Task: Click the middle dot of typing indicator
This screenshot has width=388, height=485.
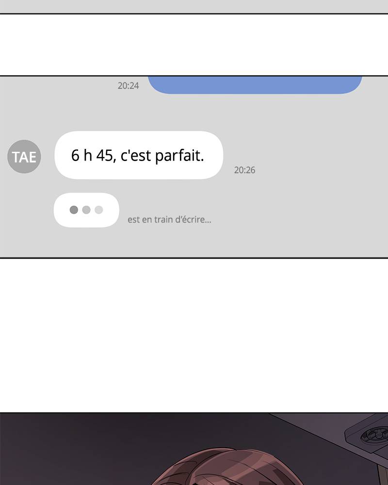Action: [x=86, y=210]
